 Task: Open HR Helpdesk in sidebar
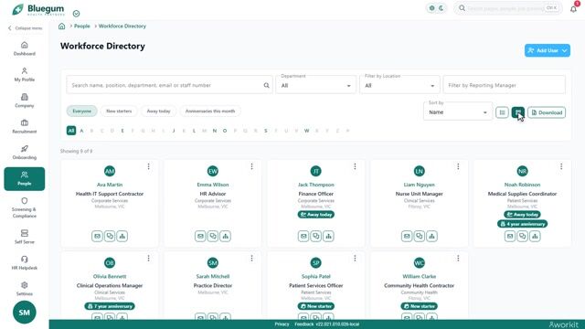[25, 263]
